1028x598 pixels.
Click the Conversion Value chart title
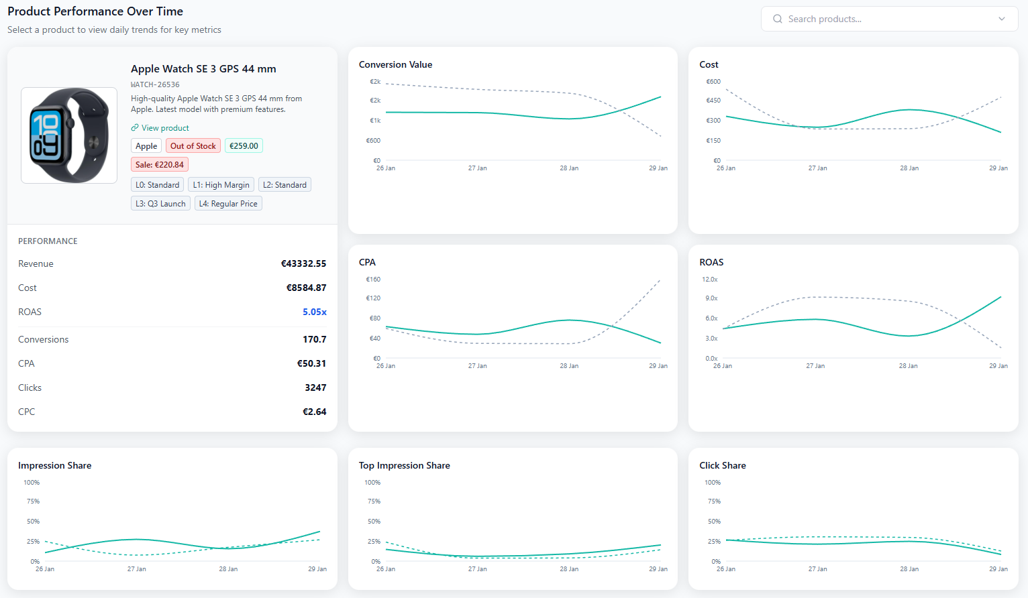[x=395, y=64]
